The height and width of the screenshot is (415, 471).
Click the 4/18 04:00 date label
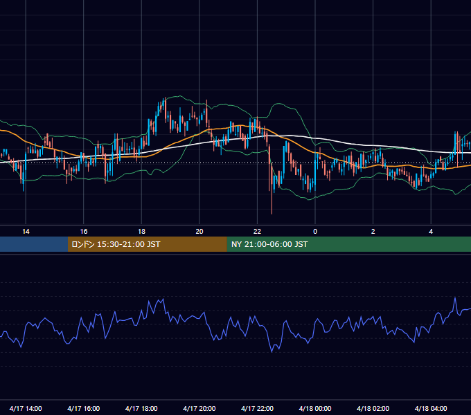[x=431, y=408]
